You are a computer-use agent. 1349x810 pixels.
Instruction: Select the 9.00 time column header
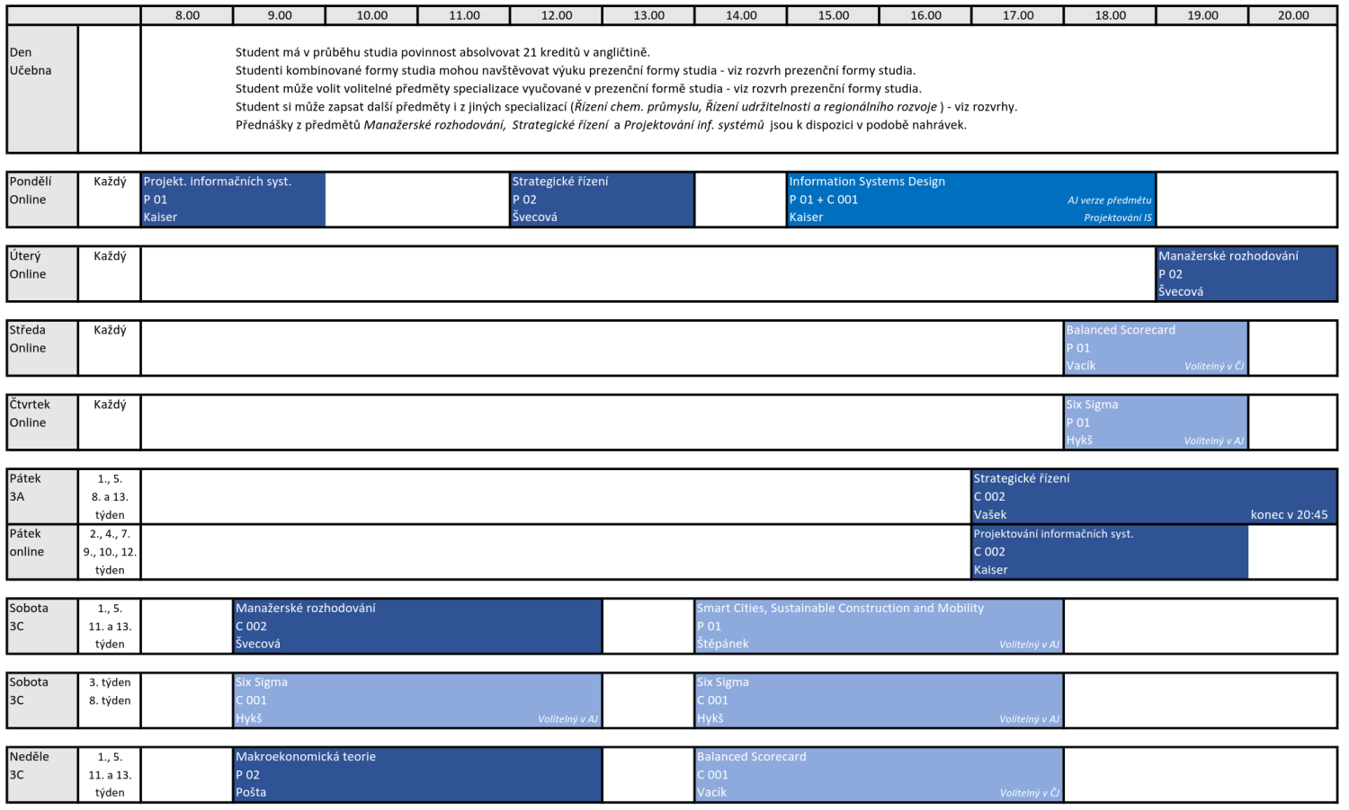tap(280, 15)
